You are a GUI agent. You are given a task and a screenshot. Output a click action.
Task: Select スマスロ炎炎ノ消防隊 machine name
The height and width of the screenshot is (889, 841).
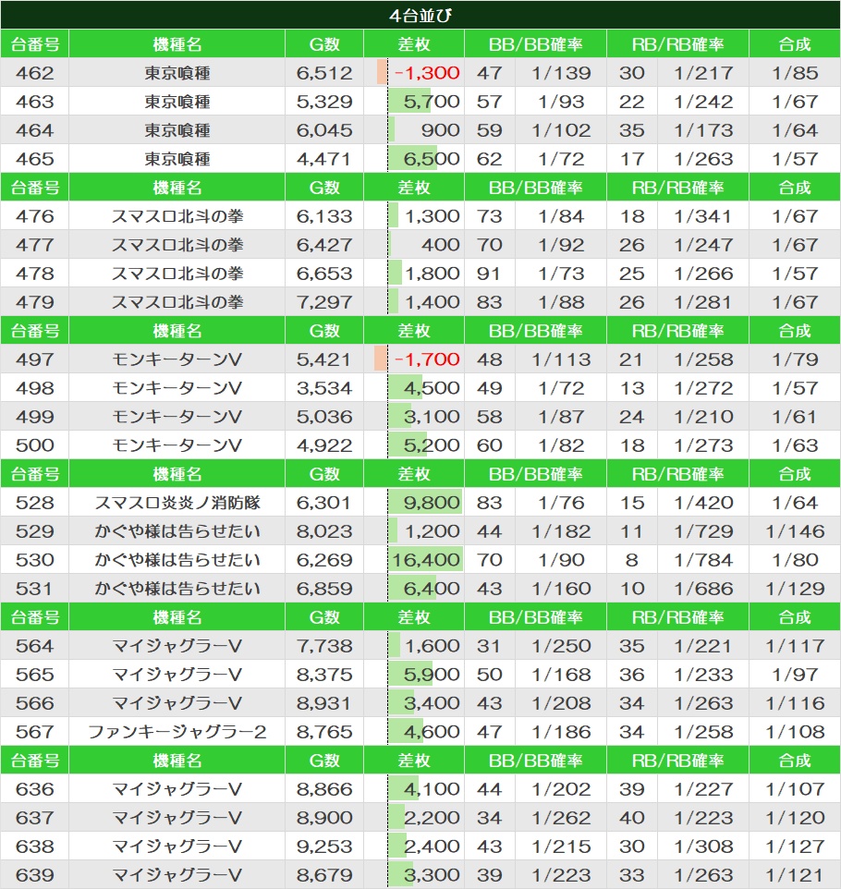(x=177, y=503)
